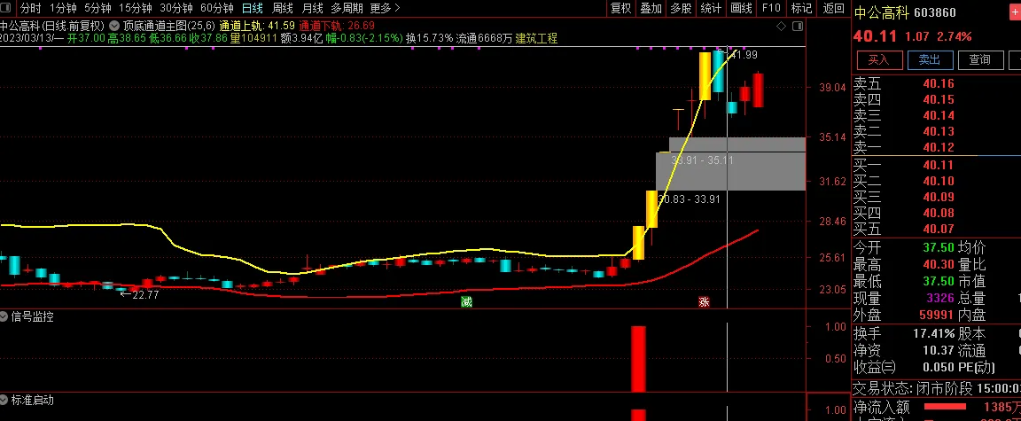Click the red plus icon beside stock code
This screenshot has height=421, width=1021.
[x=1013, y=12]
